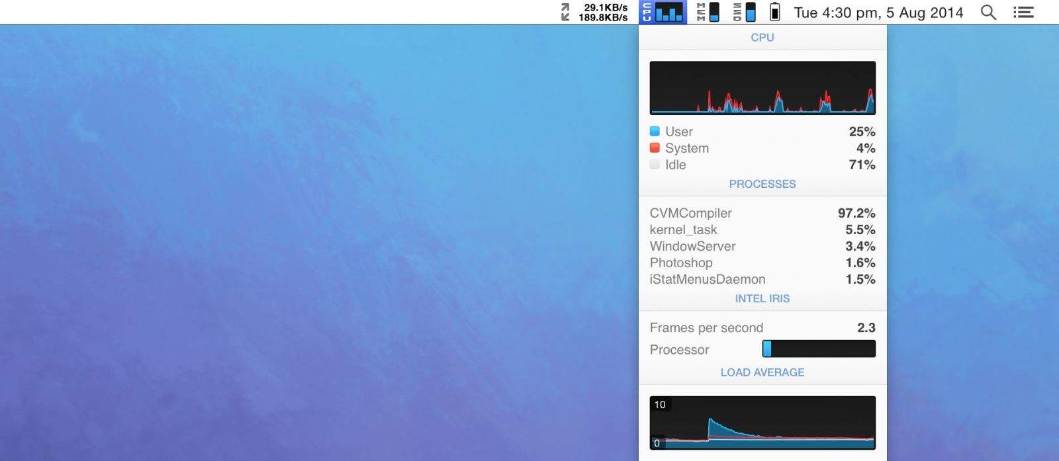Open the SSD disk menu bar icon

pyautogui.click(x=744, y=12)
